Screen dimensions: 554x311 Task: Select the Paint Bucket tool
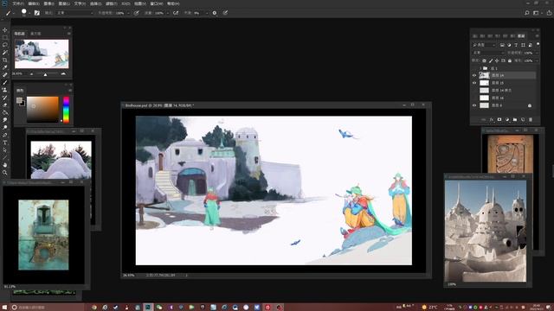(5, 112)
